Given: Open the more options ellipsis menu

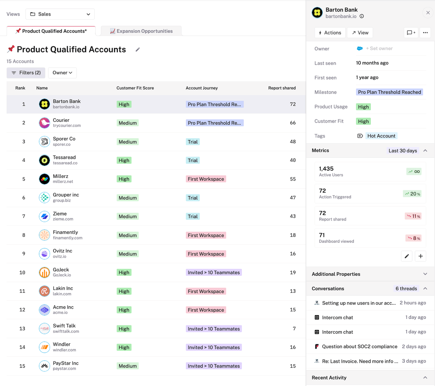Looking at the screenshot, I should (425, 33).
